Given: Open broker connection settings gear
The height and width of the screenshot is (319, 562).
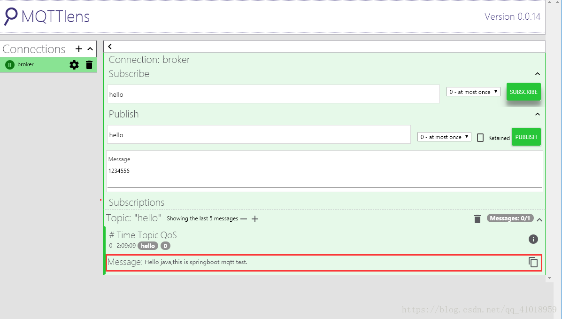Looking at the screenshot, I should (x=74, y=64).
